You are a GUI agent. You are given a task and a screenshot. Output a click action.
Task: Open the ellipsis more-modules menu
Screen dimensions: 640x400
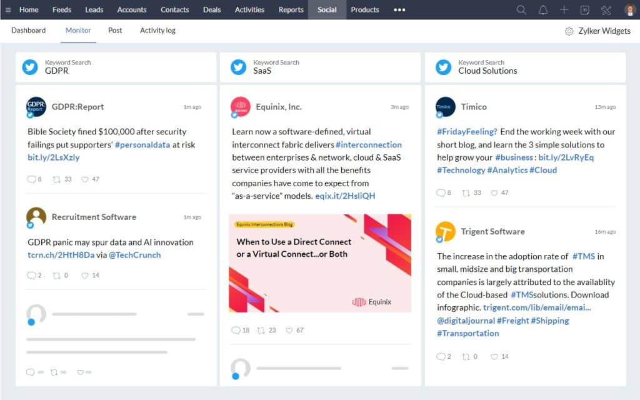click(x=399, y=9)
